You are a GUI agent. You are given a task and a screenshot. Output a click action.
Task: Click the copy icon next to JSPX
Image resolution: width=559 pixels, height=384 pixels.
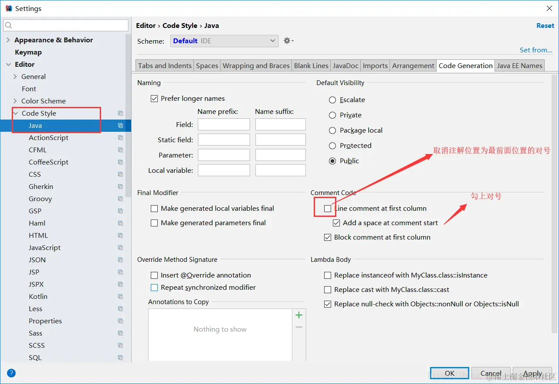[121, 284]
